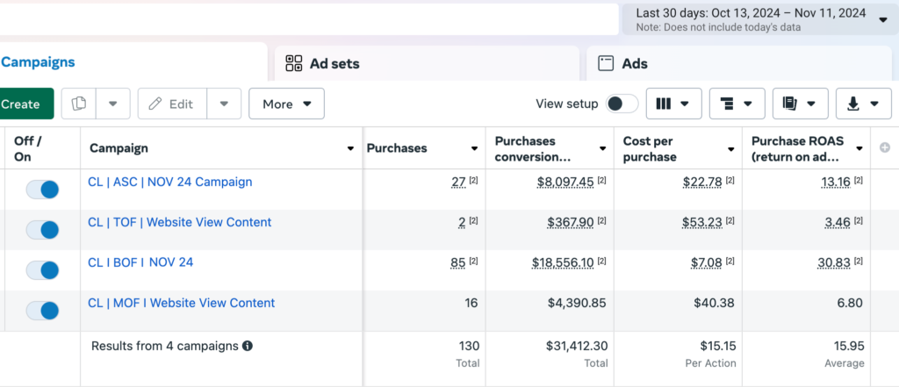The image size is (899, 387).
Task: Toggle the View setup switch
Action: tap(622, 104)
